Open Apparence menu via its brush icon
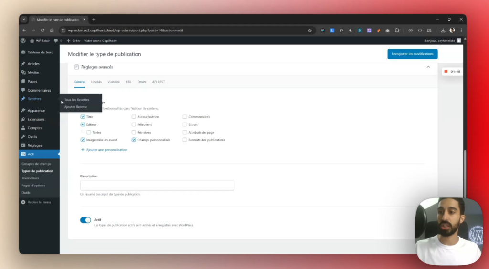The image size is (489, 269). click(x=23, y=111)
